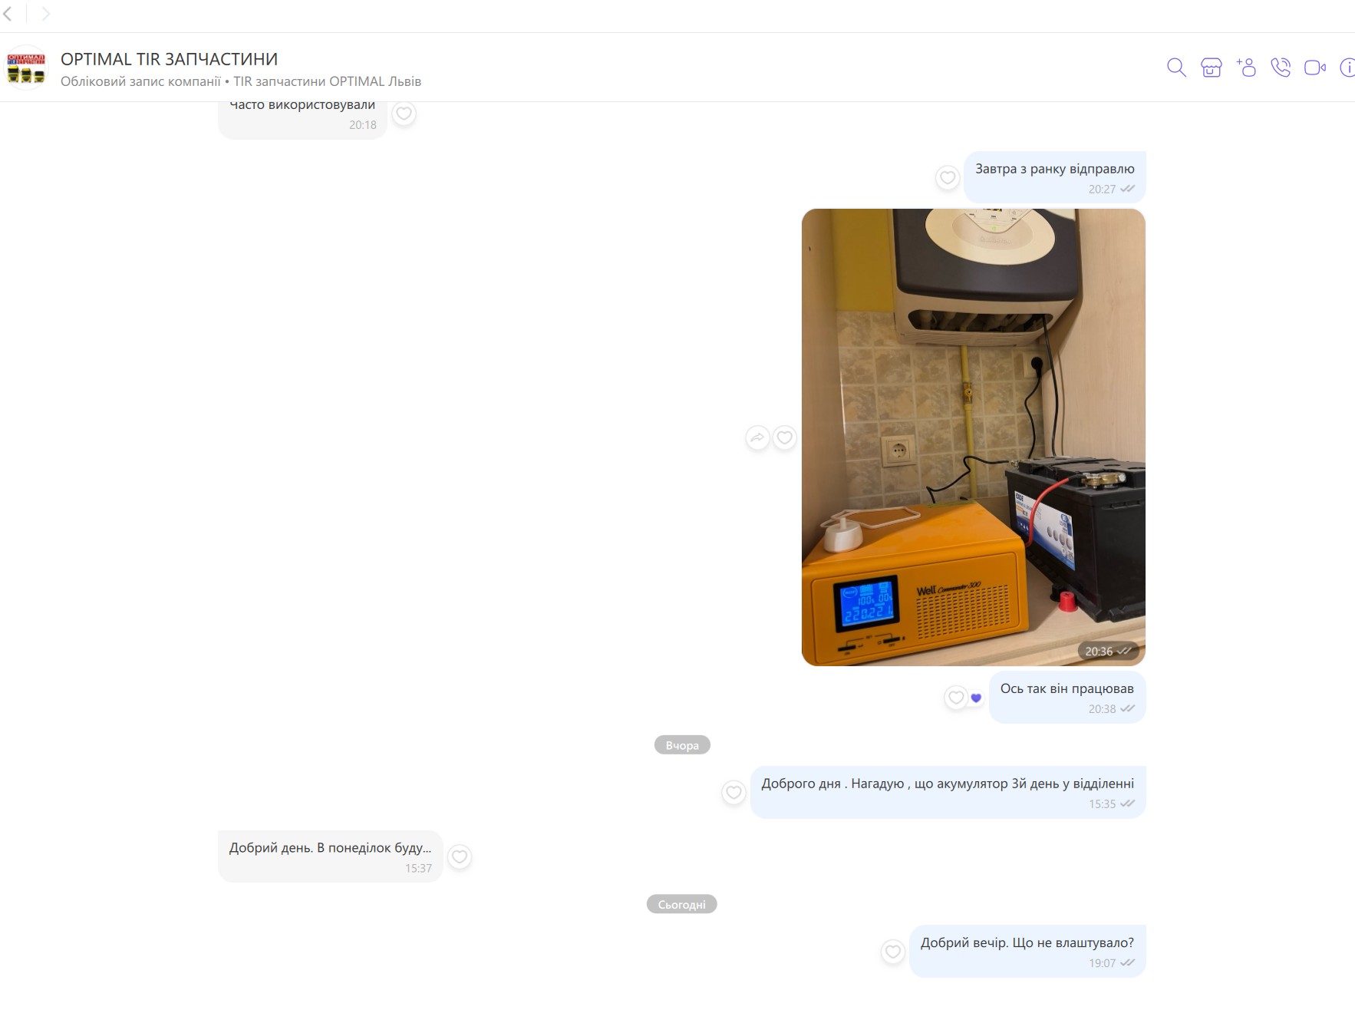Open the purple heart reaction on 'Ось так він працював'
The height and width of the screenshot is (1023, 1355).
click(x=976, y=698)
